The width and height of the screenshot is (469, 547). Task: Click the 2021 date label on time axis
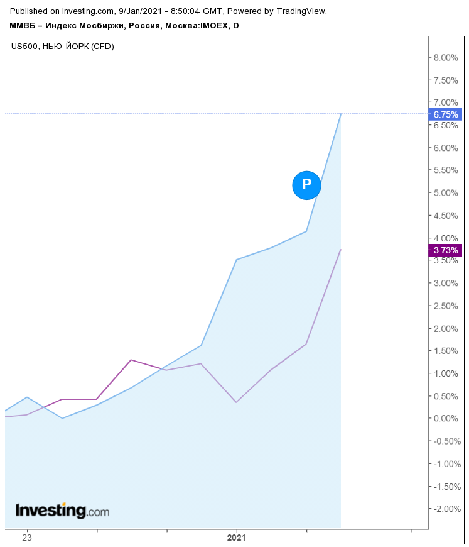point(236,538)
